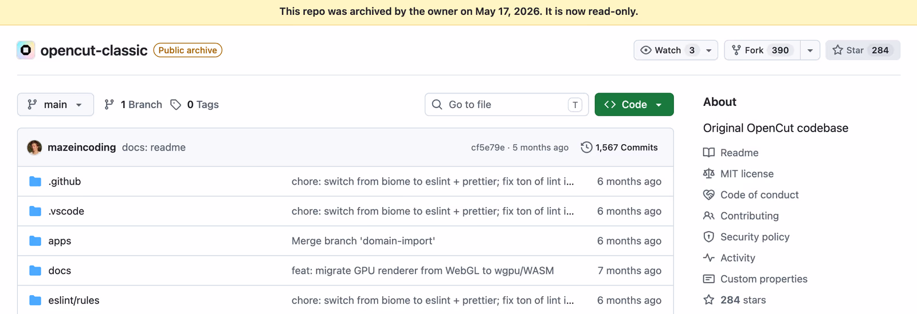Open commit hash cf5e79e
Image resolution: width=917 pixels, height=314 pixels.
coord(488,148)
